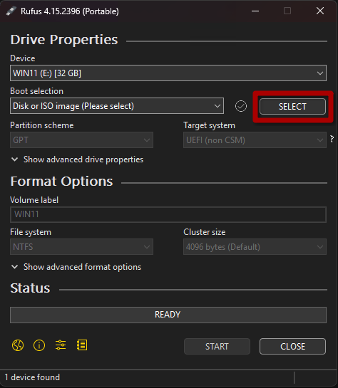Open application settings sliders icon
Viewport: 338px width, 388px height.
pyautogui.click(x=61, y=345)
